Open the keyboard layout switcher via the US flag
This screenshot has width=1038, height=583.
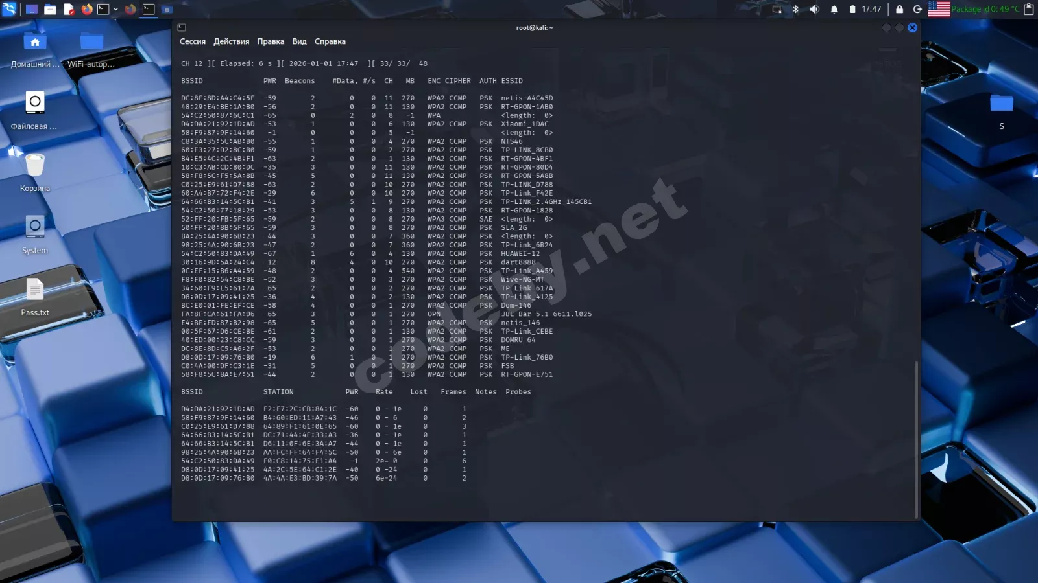click(939, 10)
